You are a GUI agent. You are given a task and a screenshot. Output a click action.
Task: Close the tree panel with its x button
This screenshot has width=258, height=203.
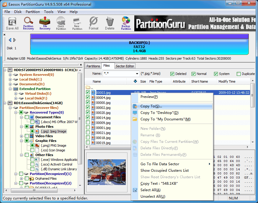[81, 65]
